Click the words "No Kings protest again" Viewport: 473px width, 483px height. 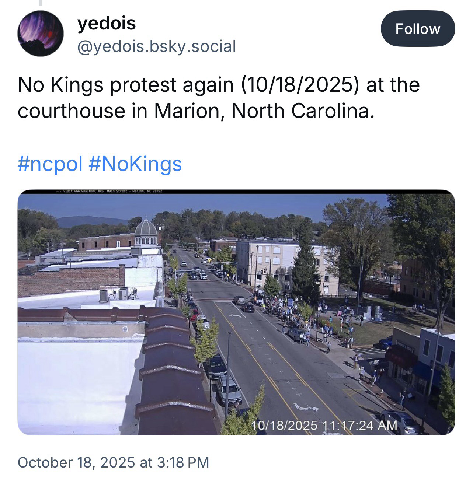click(x=125, y=84)
